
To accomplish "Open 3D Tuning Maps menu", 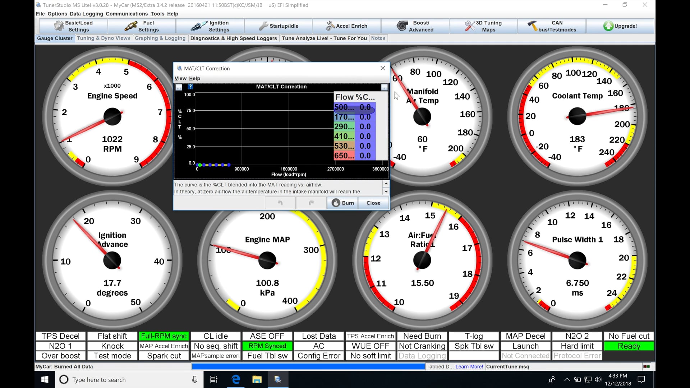I will (483, 26).
